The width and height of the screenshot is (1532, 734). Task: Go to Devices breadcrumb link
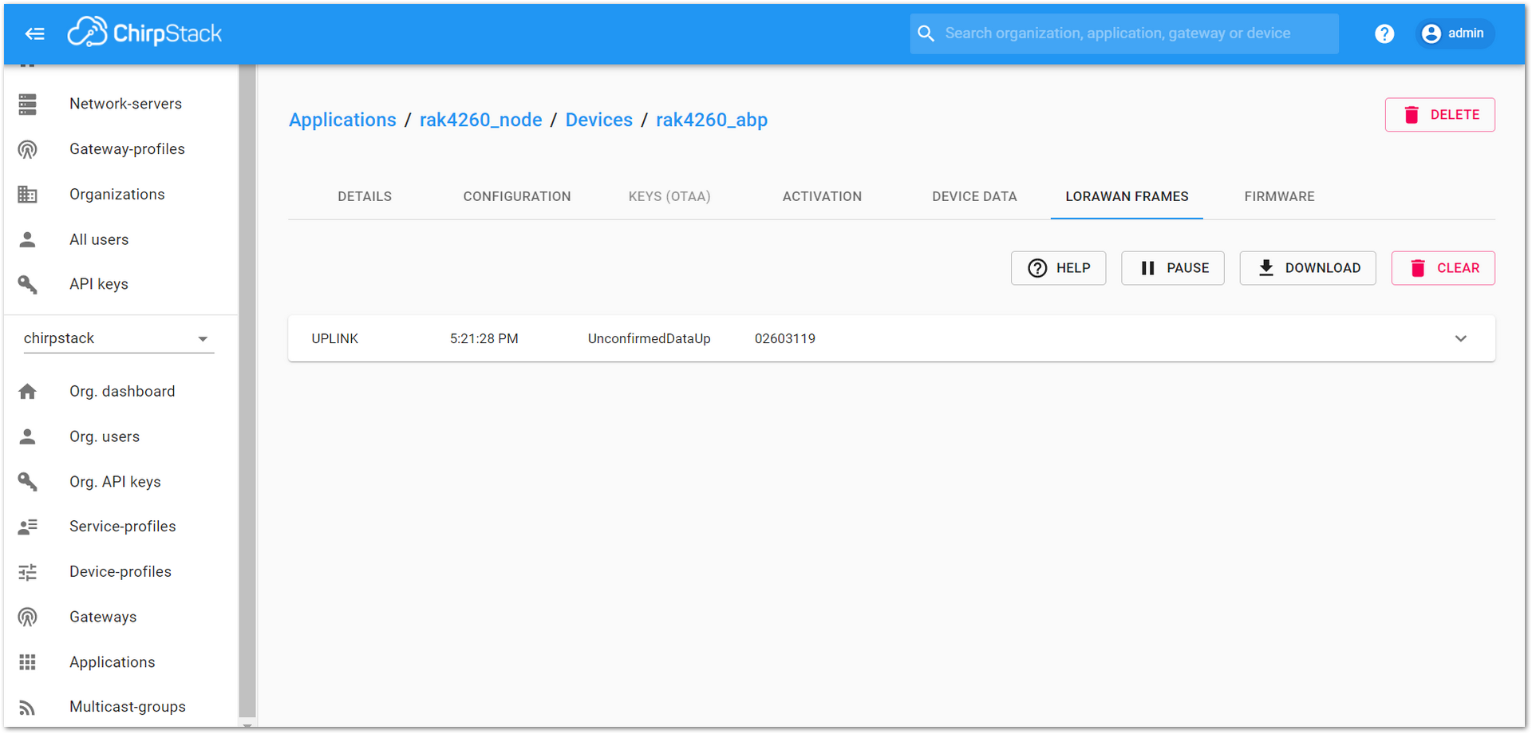599,120
